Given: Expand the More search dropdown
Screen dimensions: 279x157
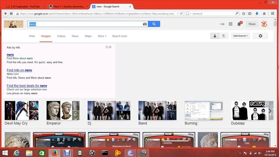Looking at the screenshot, I should coord(102,36).
